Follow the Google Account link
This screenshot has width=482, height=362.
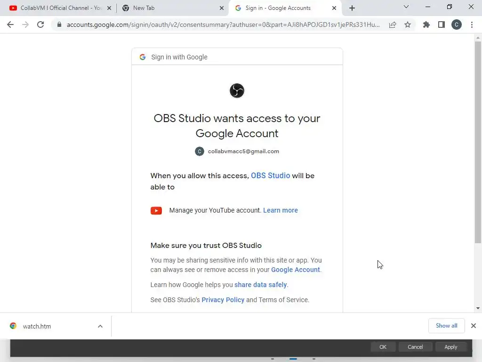296,270
